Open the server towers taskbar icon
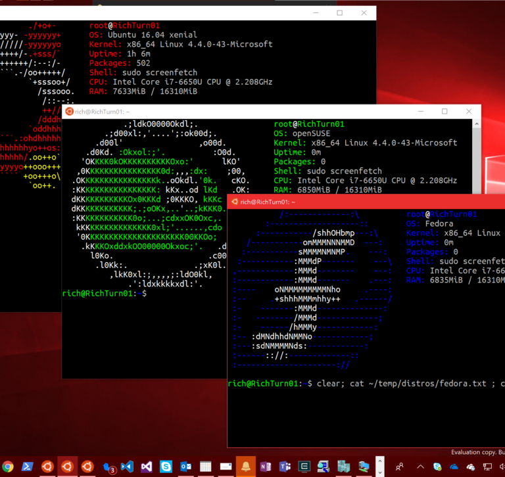 point(344,466)
